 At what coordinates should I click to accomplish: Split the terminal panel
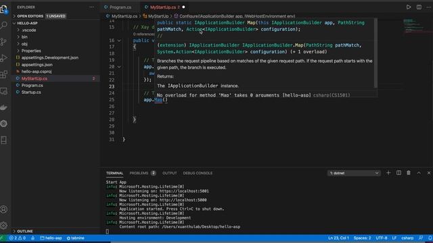pyautogui.click(x=398, y=173)
